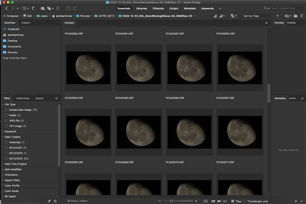
Task: Open the more workspaces dropdown arrow
Action: click(220, 8)
